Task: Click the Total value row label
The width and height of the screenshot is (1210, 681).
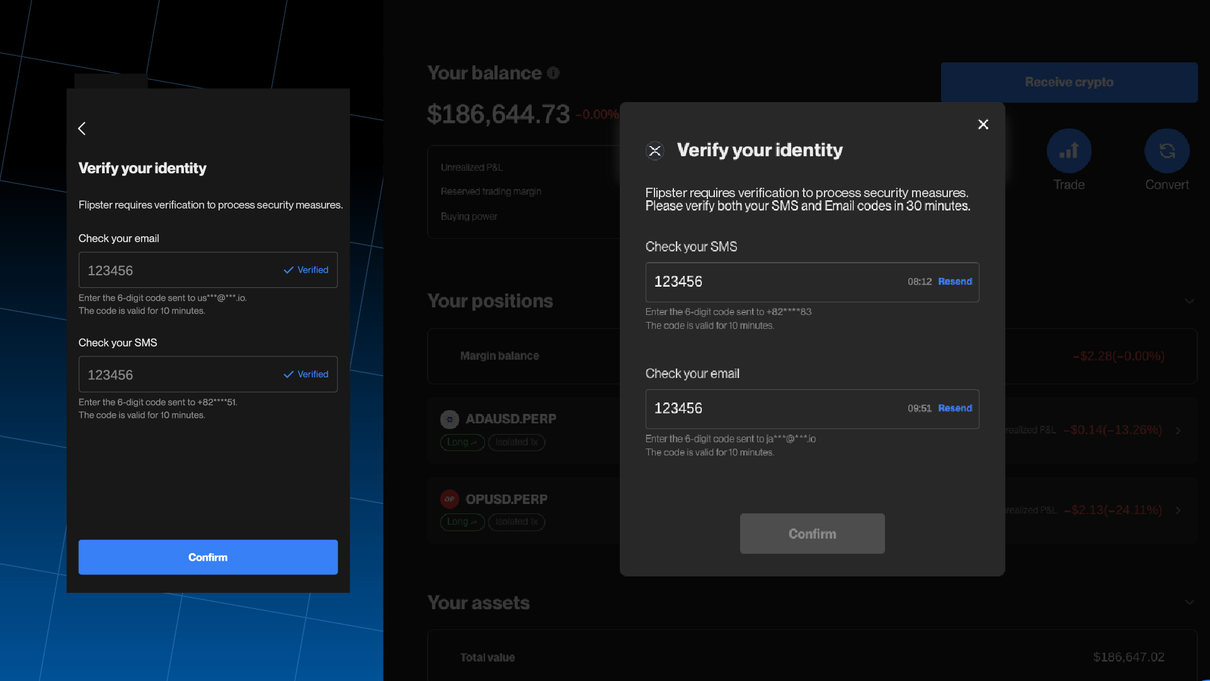Action: click(488, 658)
